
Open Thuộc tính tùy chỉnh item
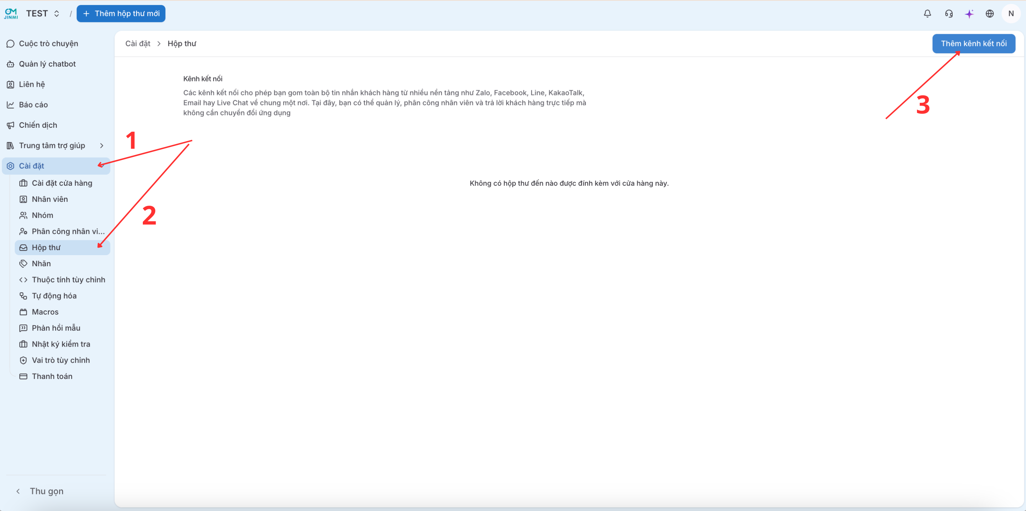point(63,280)
